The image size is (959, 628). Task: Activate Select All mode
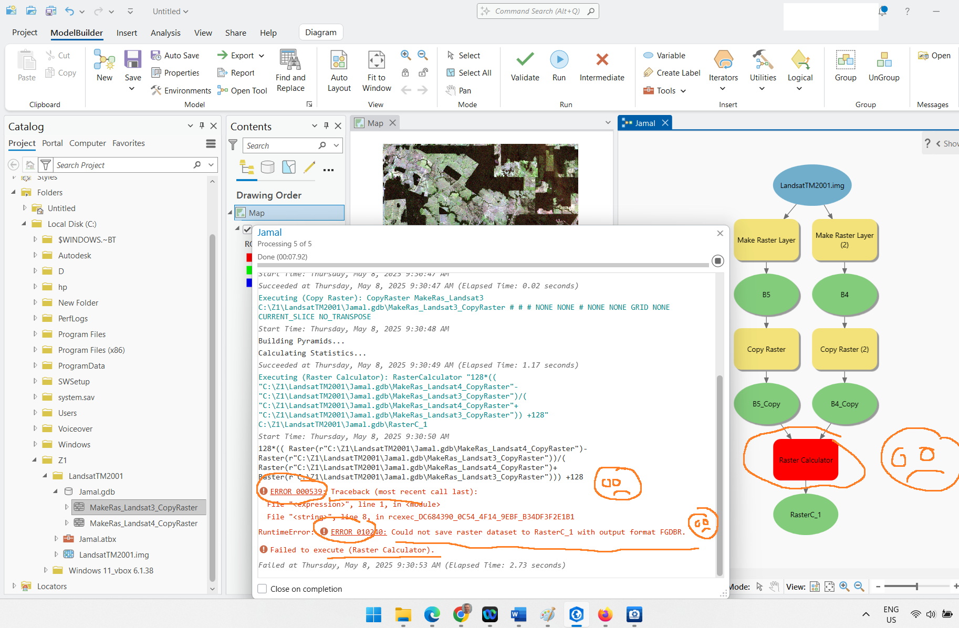[469, 72]
